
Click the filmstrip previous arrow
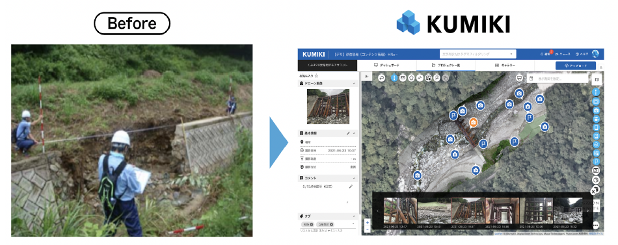(x=377, y=211)
